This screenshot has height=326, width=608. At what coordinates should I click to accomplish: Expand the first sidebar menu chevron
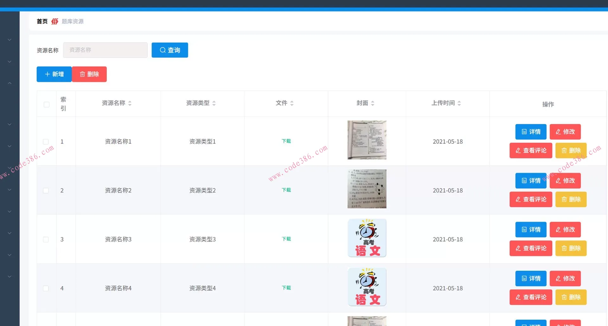pyautogui.click(x=9, y=39)
